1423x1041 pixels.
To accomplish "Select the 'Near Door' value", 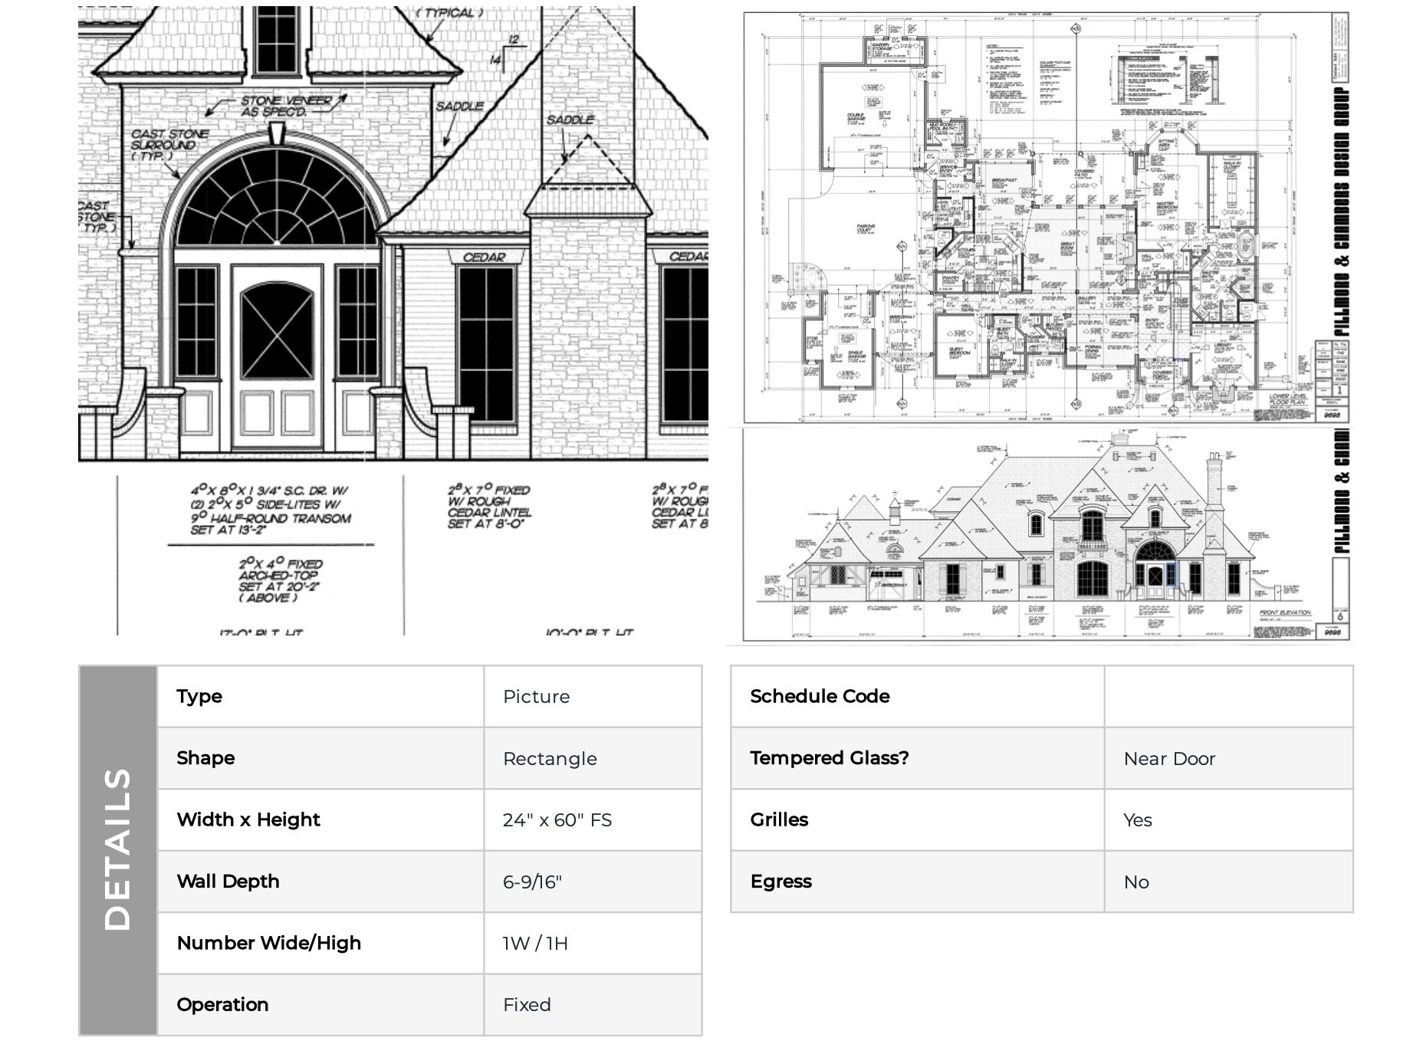I will coord(1169,758).
